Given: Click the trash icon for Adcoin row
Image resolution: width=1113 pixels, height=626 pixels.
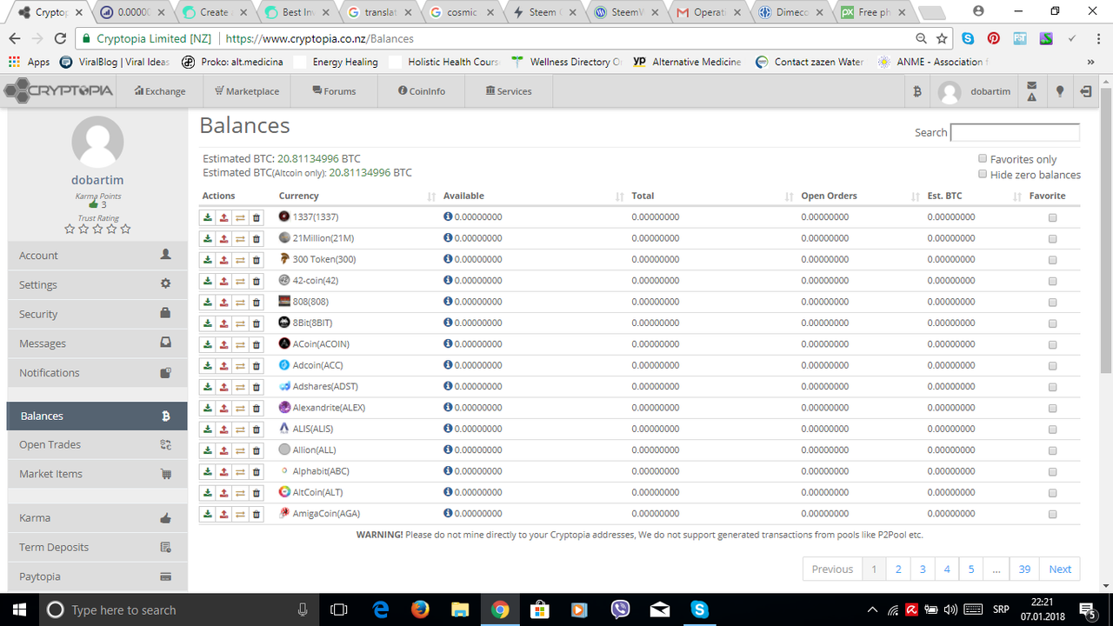Looking at the screenshot, I should pos(256,365).
